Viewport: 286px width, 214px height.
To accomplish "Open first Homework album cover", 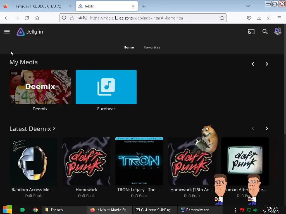I will pyautogui.click(x=86, y=161).
